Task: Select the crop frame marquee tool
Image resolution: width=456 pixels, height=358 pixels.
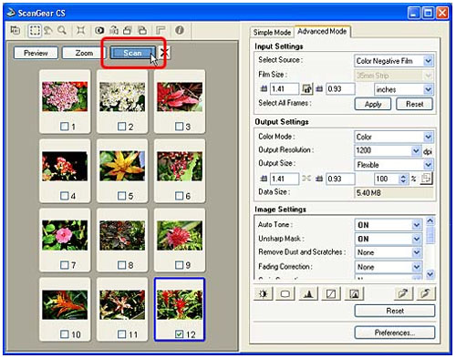Action: (35, 30)
